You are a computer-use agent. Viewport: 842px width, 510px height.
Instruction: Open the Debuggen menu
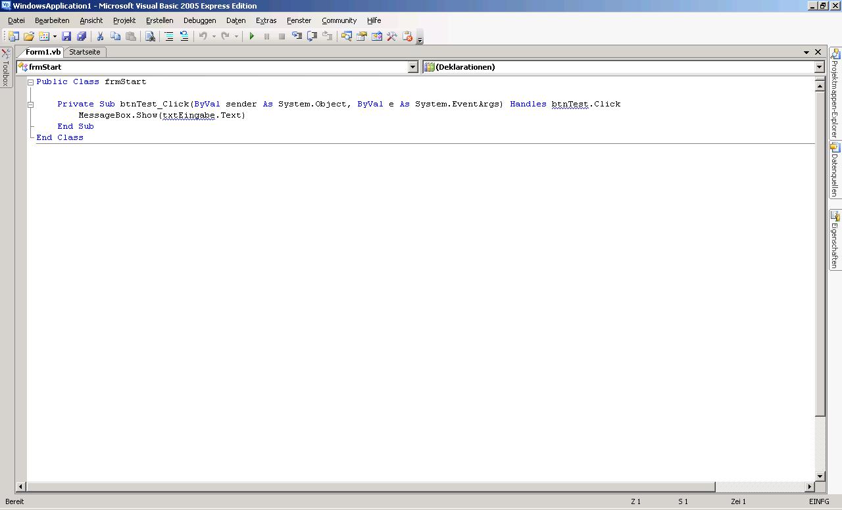click(200, 20)
